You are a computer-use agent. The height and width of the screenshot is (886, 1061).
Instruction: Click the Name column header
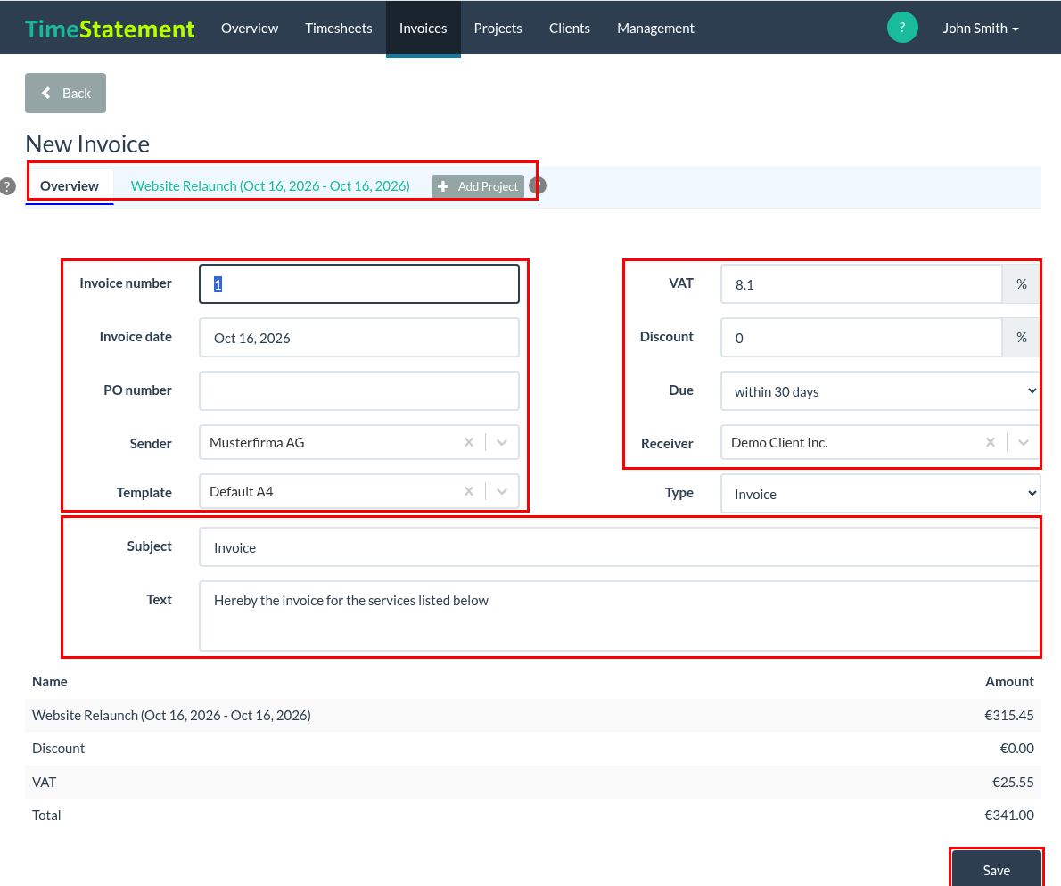[49, 681]
